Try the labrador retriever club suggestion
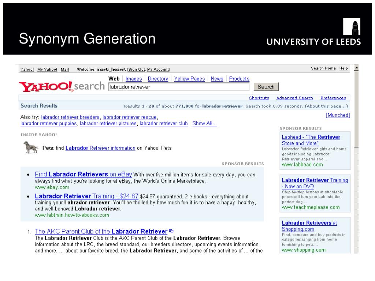This screenshot has width=375, height=281. tap(164, 123)
